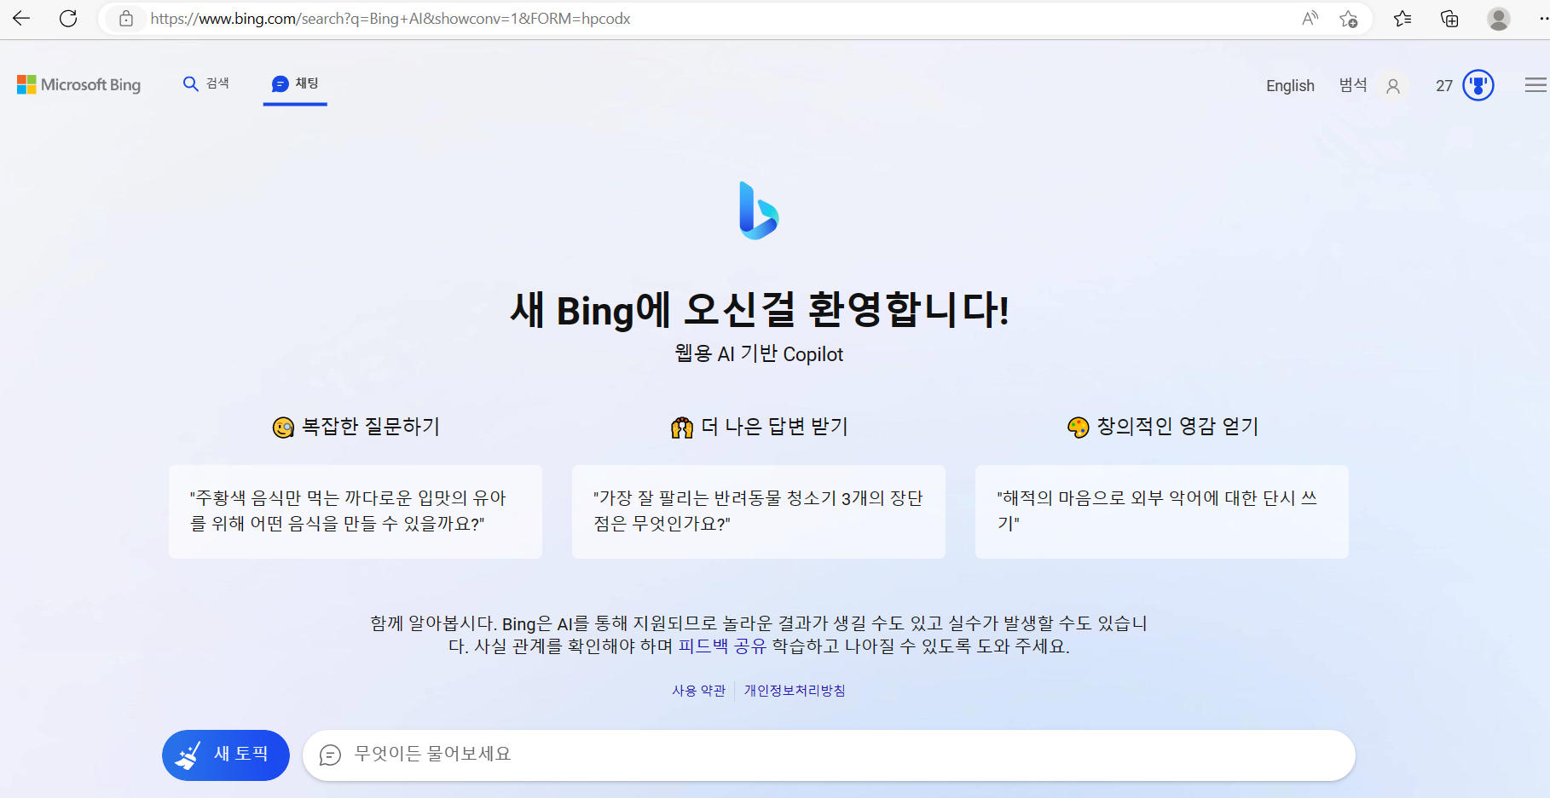Image resolution: width=1550 pixels, height=798 pixels.
Task: Click the 복잡한 질문하기 heading
Action: (371, 427)
